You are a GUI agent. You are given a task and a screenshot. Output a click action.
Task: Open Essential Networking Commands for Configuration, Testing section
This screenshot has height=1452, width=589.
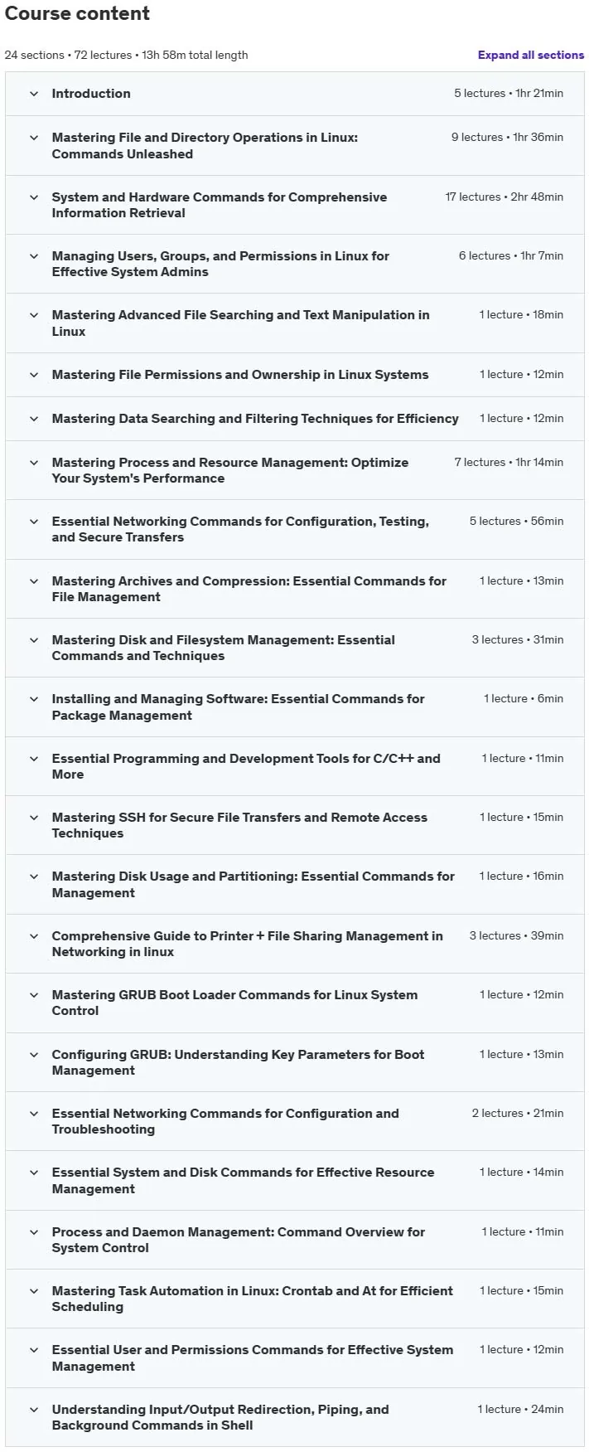click(x=295, y=530)
